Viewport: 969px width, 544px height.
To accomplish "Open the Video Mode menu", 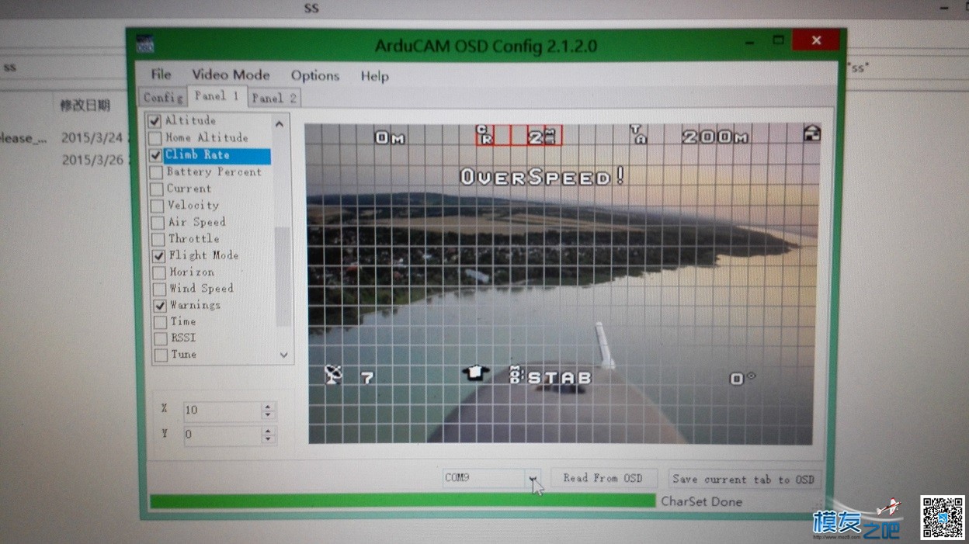I will tap(231, 75).
